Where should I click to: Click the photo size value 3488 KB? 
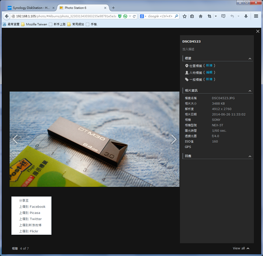pyautogui.click(x=218, y=104)
